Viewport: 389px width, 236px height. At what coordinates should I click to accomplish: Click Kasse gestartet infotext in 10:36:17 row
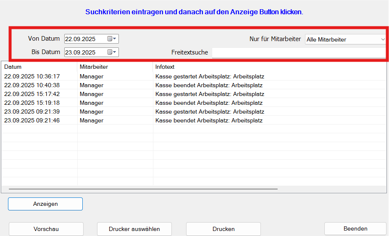pyautogui.click(x=210, y=77)
